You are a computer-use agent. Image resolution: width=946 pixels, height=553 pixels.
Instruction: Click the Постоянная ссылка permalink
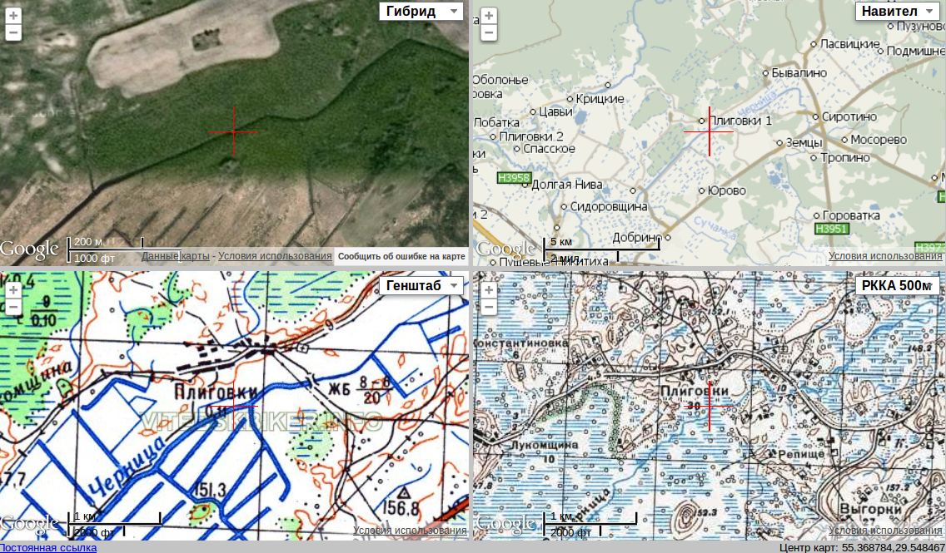(48, 547)
